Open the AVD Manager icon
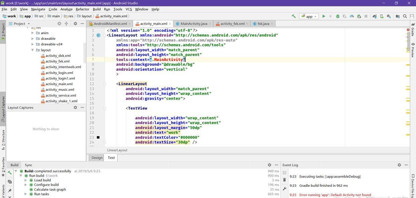416x198 pixels. point(382,16)
